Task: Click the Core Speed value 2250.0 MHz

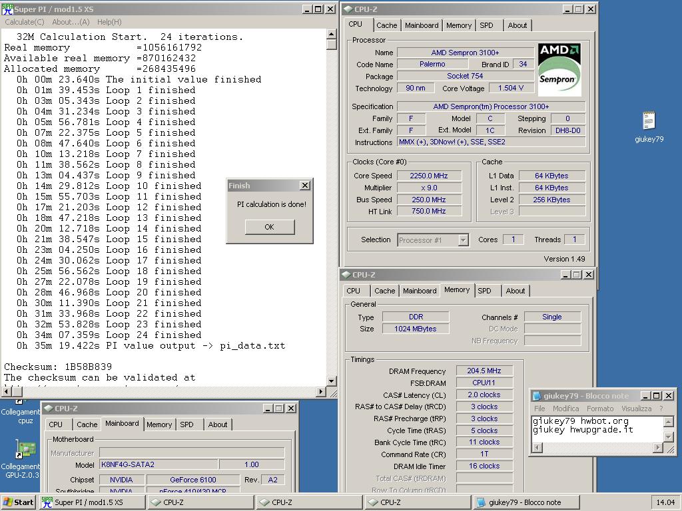Action: coord(429,176)
